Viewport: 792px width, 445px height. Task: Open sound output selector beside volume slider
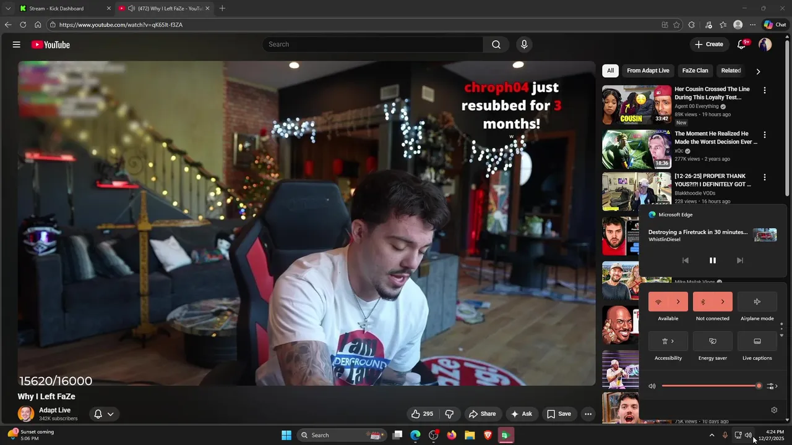click(772, 386)
